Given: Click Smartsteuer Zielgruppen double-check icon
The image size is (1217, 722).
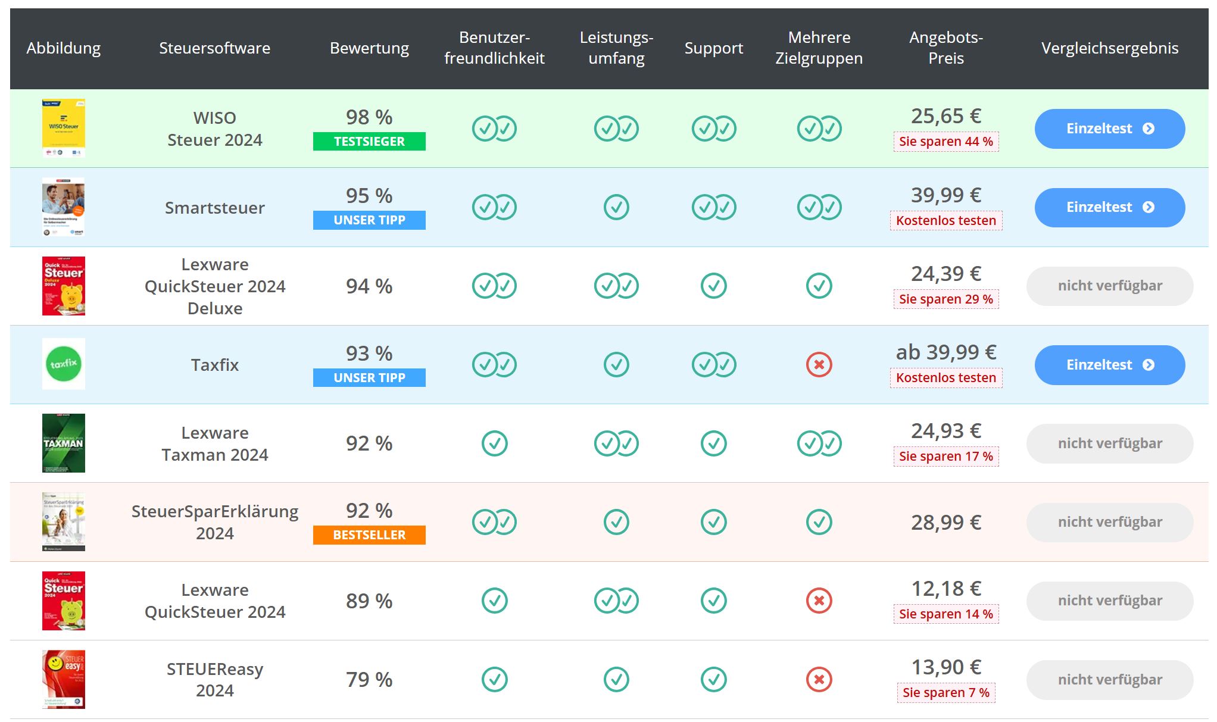Looking at the screenshot, I should (819, 207).
